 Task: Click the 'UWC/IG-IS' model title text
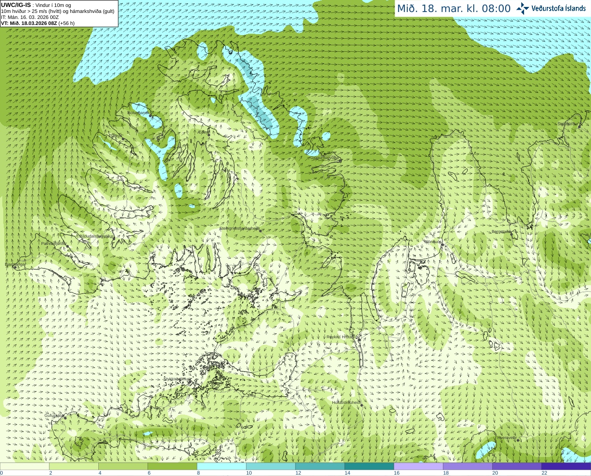(16, 5)
